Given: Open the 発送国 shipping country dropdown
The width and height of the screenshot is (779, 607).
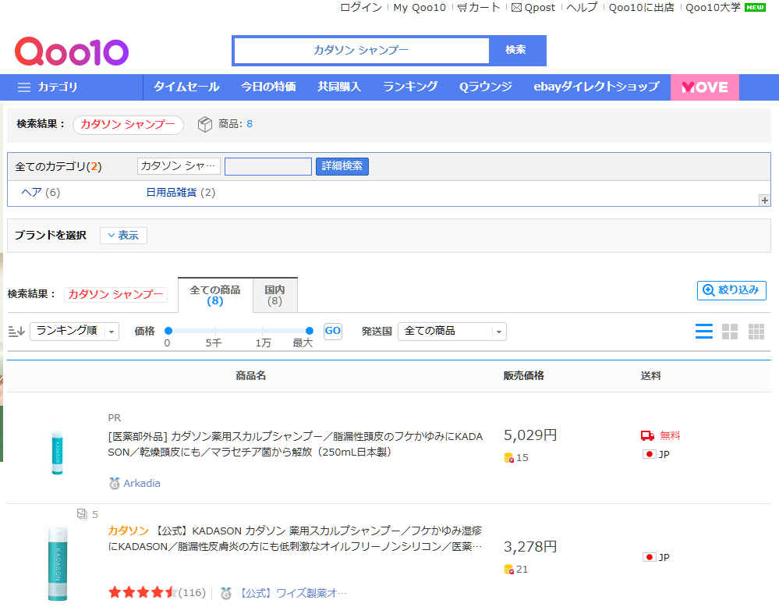Looking at the screenshot, I should (452, 331).
